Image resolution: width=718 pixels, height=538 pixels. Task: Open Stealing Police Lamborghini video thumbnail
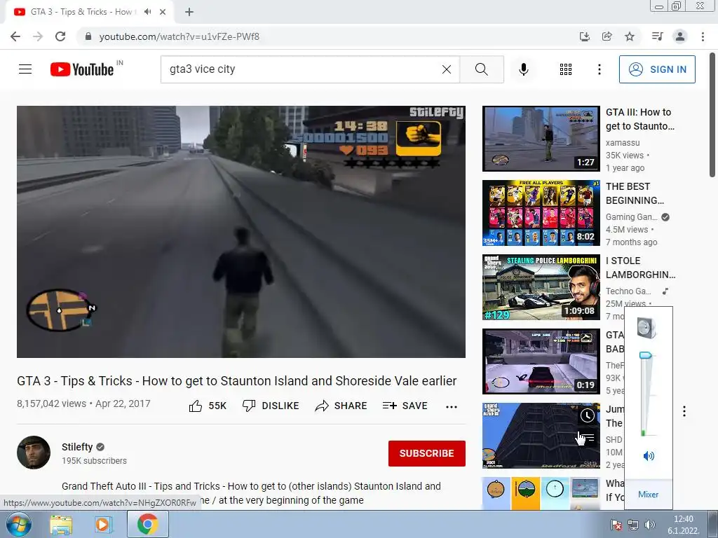(x=541, y=287)
